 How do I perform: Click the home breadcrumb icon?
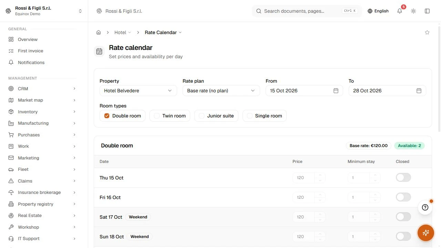(99, 32)
